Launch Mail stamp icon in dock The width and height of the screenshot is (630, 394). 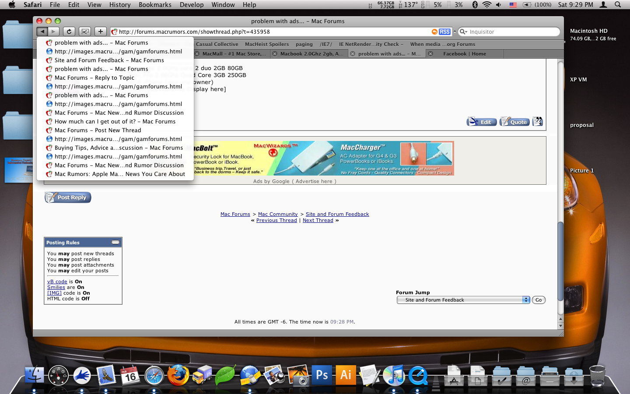point(106,375)
